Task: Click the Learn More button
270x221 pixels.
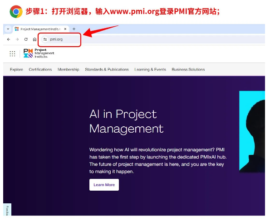Action: [x=104, y=185]
